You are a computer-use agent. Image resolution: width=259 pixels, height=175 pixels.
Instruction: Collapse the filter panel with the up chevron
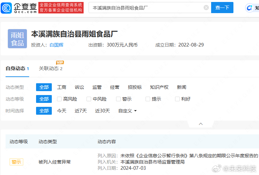click(x=201, y=124)
